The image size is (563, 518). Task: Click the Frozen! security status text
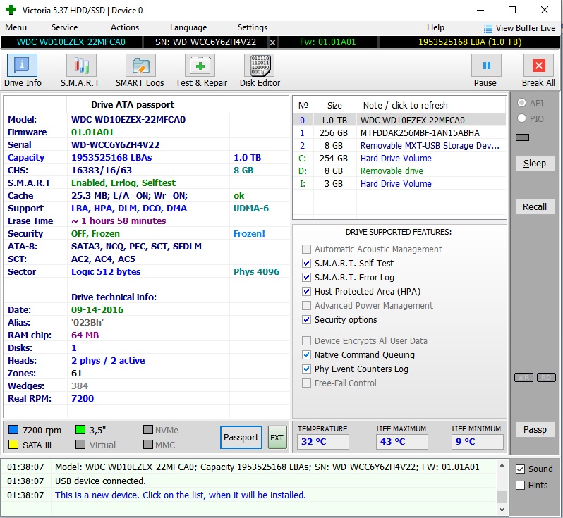[x=249, y=234]
